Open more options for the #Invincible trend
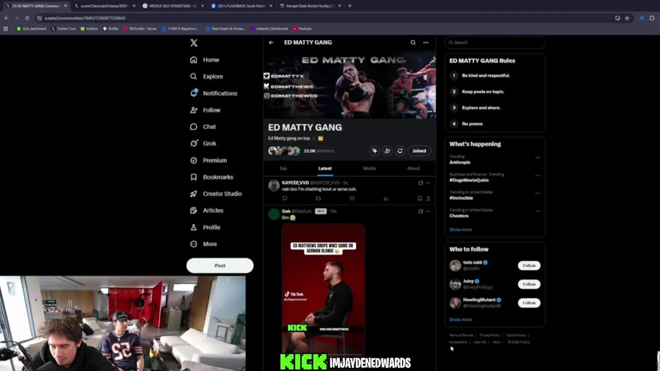 537,193
